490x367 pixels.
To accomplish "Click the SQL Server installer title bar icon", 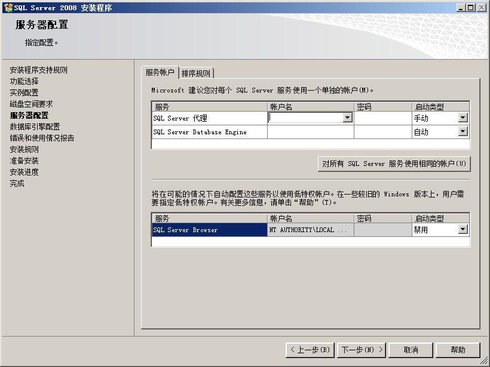I will point(8,8).
